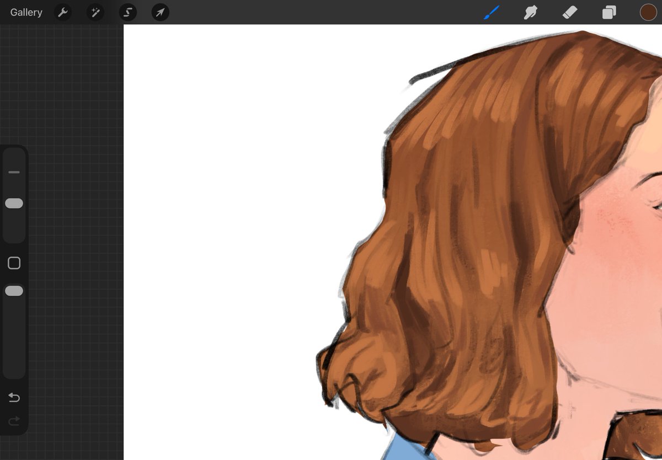Image resolution: width=662 pixels, height=460 pixels.
Task: Tap the small tick on the size slider
Action: [x=14, y=172]
